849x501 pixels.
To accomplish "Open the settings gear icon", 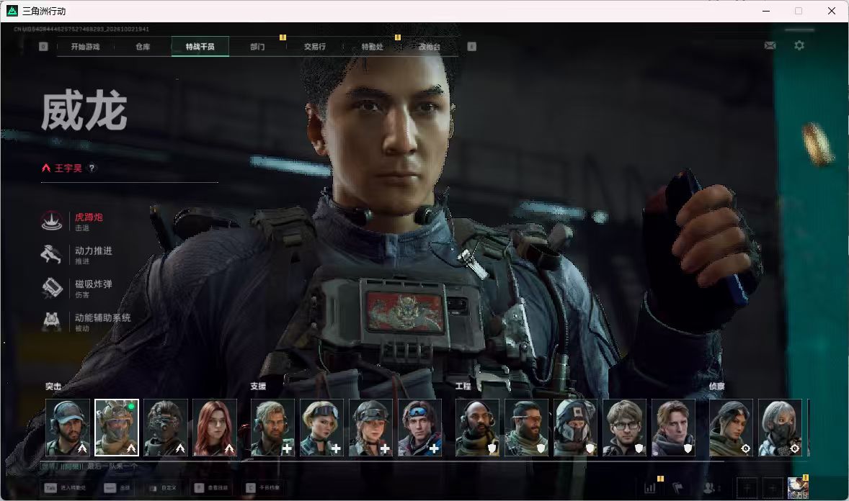I will [x=799, y=45].
